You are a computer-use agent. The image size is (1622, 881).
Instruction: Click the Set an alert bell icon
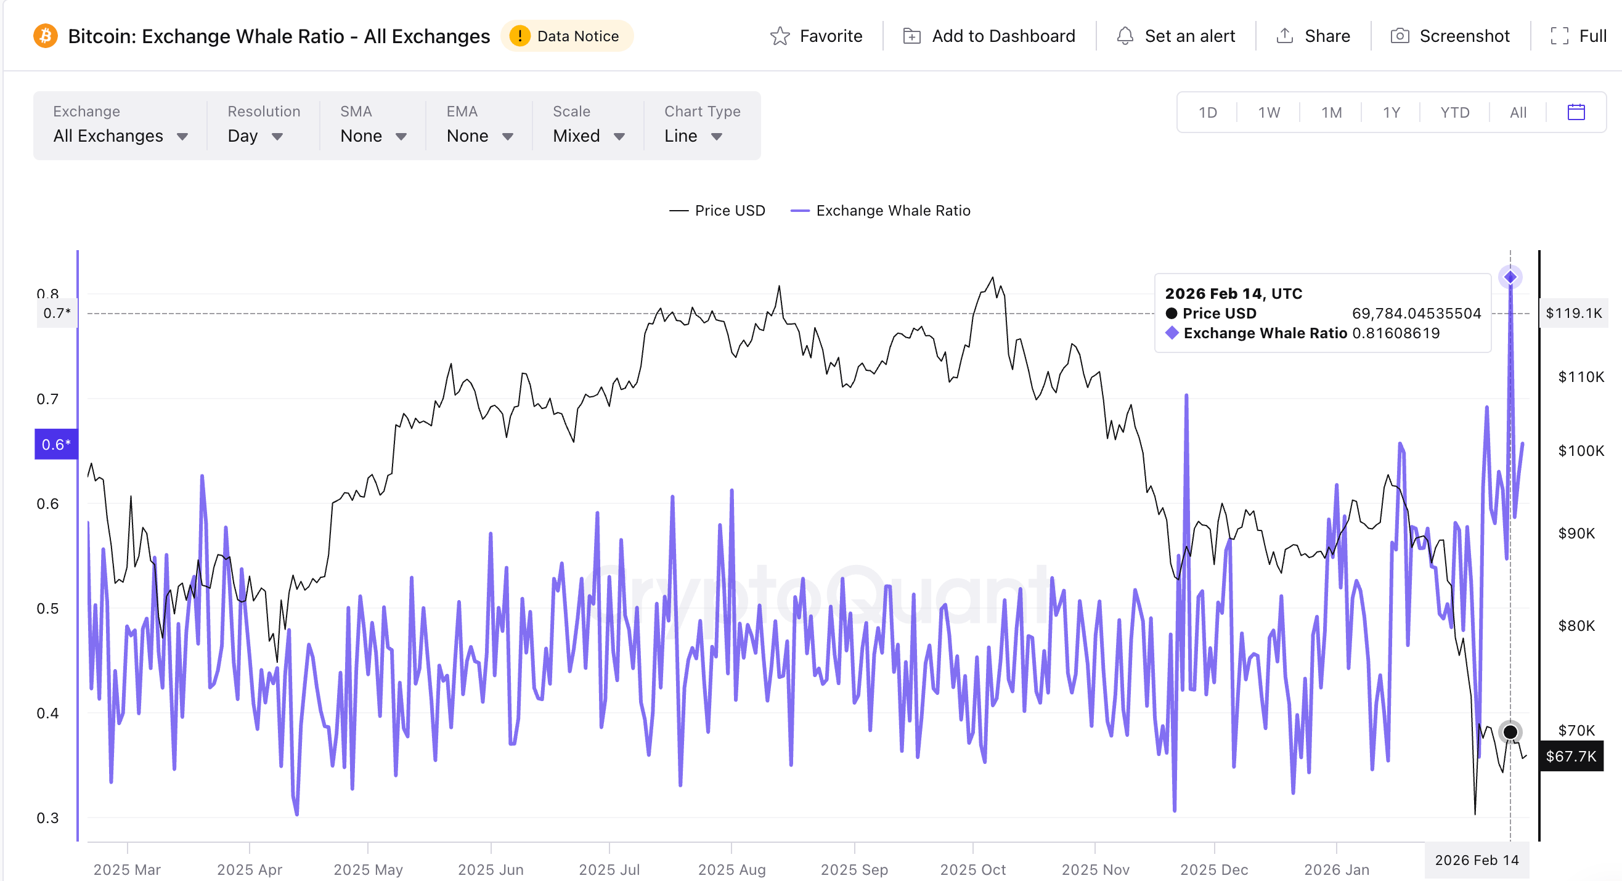[1125, 36]
